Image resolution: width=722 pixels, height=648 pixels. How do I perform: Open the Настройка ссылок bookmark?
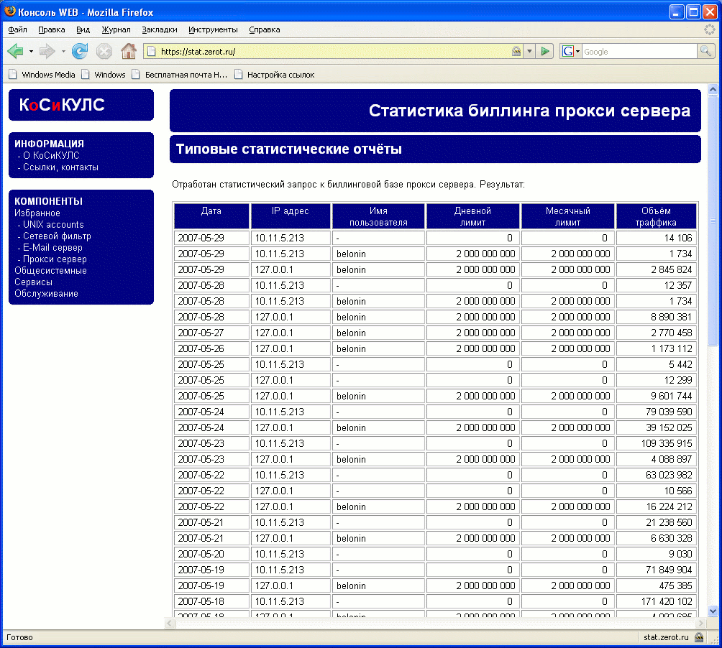pyautogui.click(x=280, y=75)
